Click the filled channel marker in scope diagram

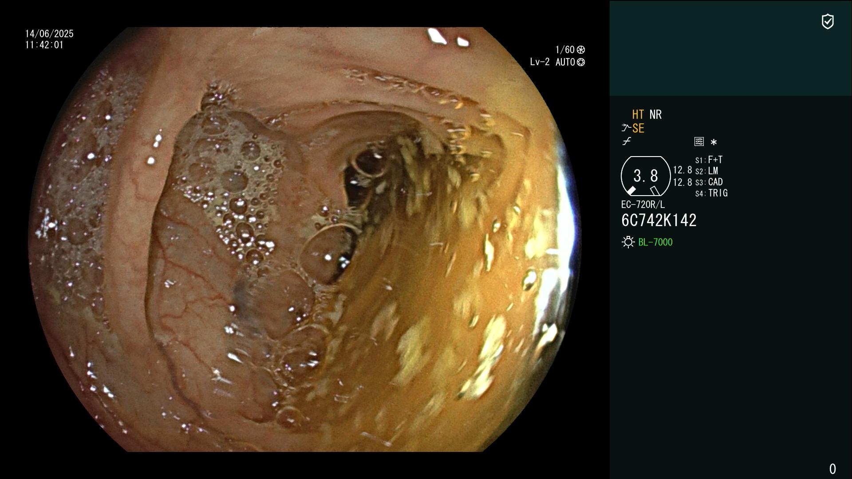(x=631, y=191)
